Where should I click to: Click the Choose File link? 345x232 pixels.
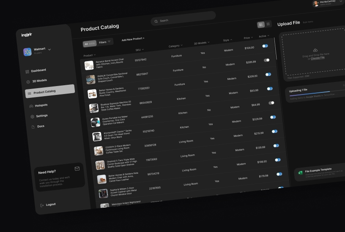318,58
